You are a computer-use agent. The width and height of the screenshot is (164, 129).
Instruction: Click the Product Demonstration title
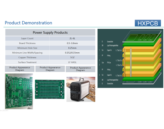coord(29,23)
